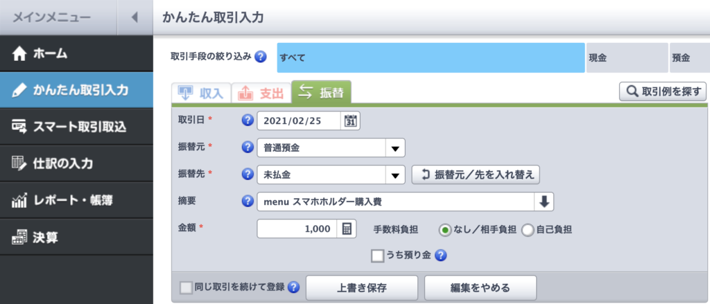Viewport: 710px width, 304px height.
Task: Expand the 摘要 suggestion list arrow
Action: tap(544, 202)
